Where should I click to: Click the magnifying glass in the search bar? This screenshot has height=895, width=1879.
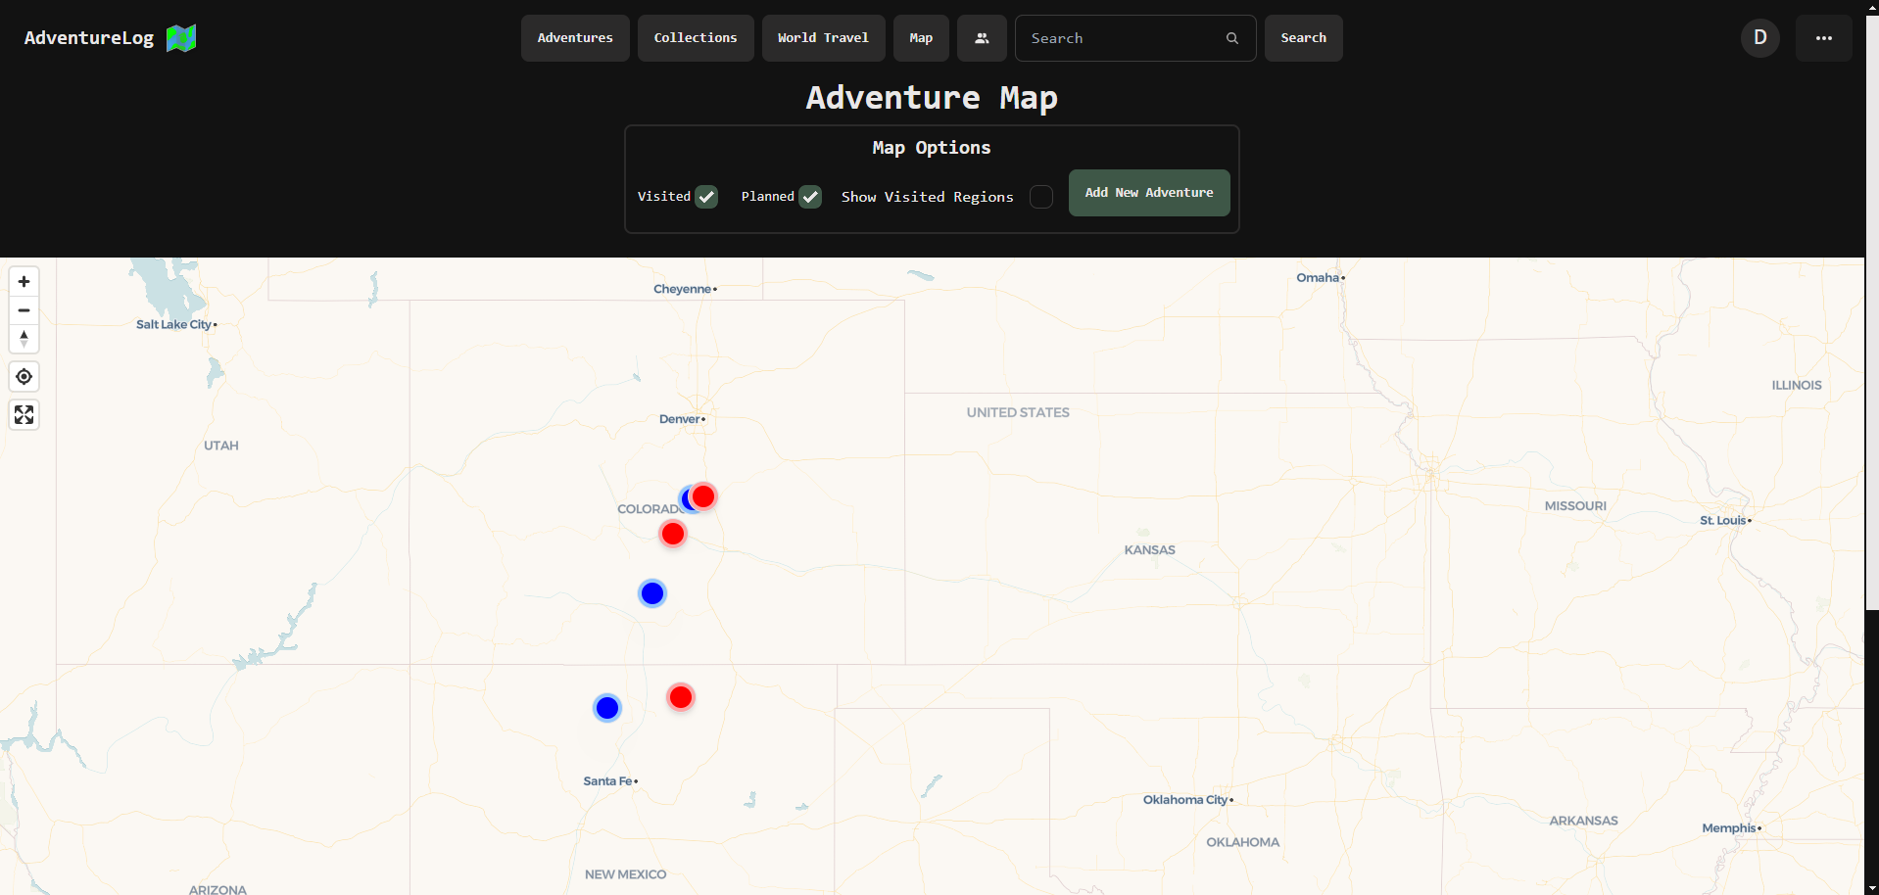(1232, 37)
